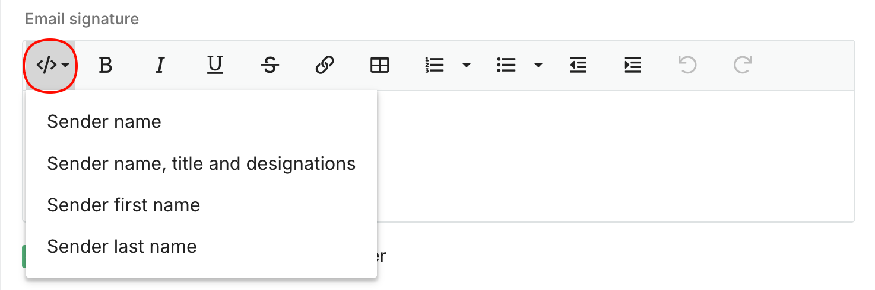Image resolution: width=875 pixels, height=290 pixels.
Task: Expand the bullet list style arrow
Action: [x=538, y=65]
